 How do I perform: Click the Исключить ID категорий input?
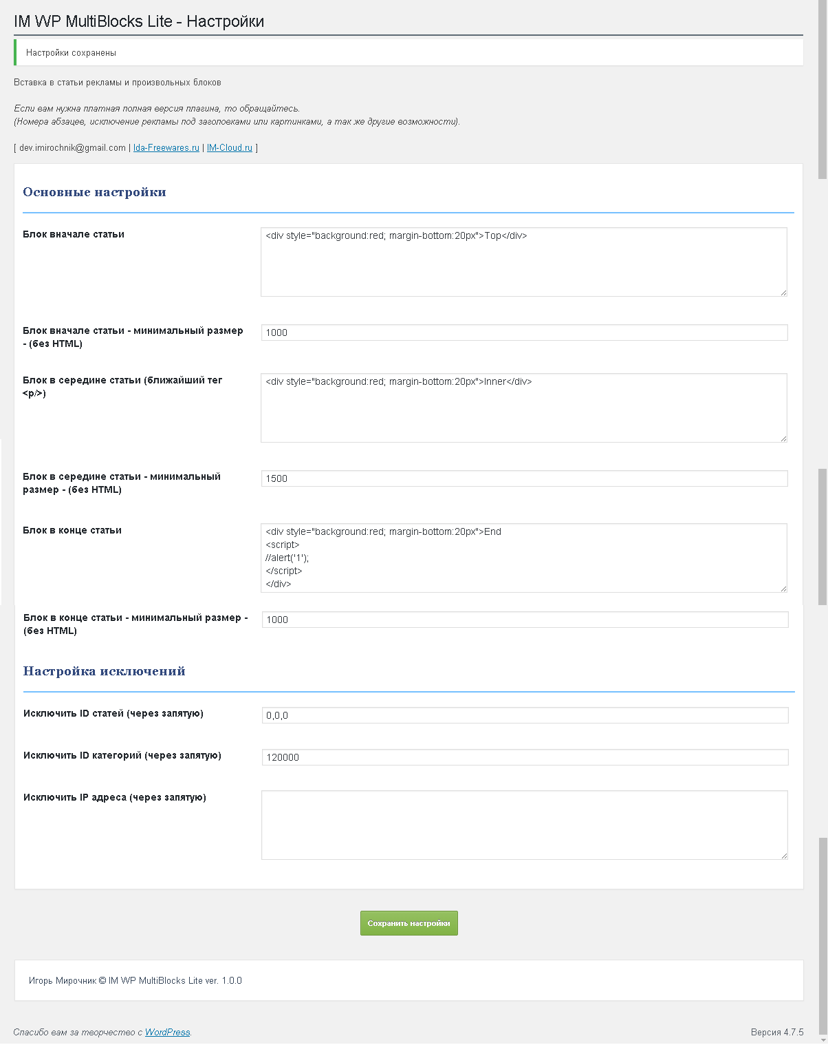(523, 757)
